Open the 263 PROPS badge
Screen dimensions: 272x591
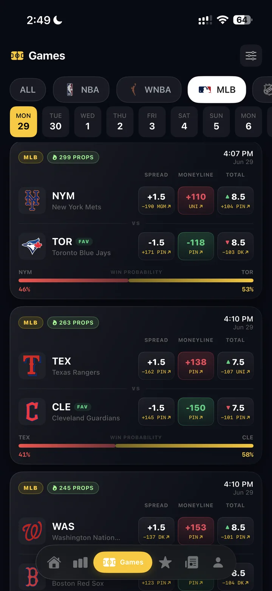pos(73,323)
